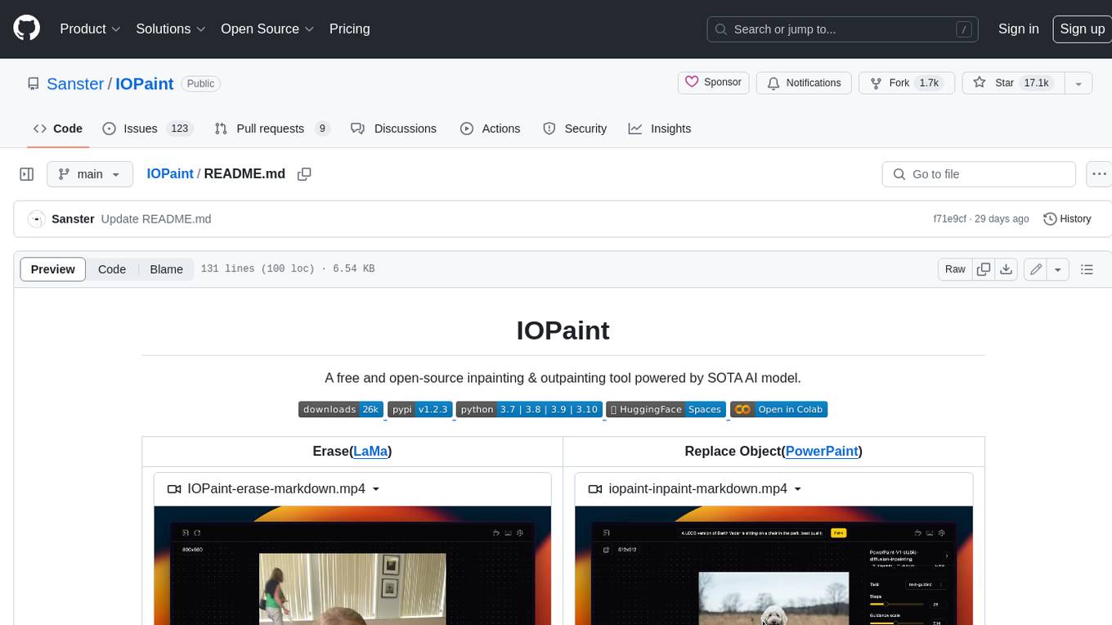Click the Sign up button
The height and width of the screenshot is (625, 1112).
tap(1082, 29)
